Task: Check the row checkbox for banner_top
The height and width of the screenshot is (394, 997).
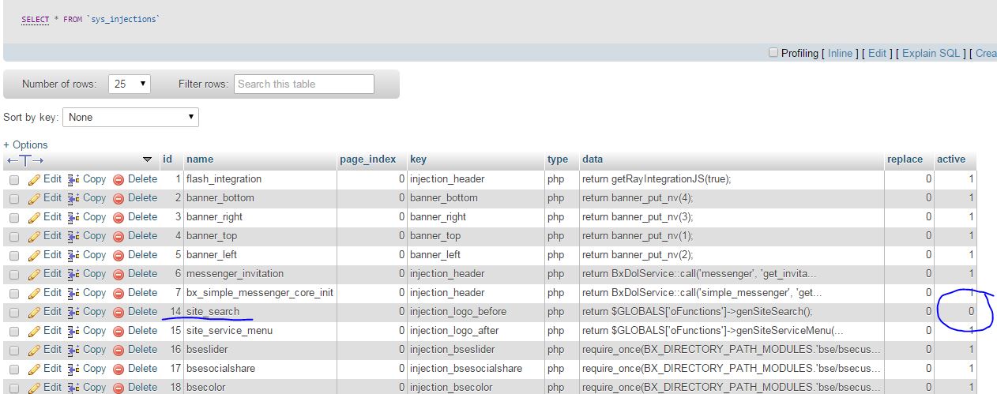Action: (x=14, y=236)
